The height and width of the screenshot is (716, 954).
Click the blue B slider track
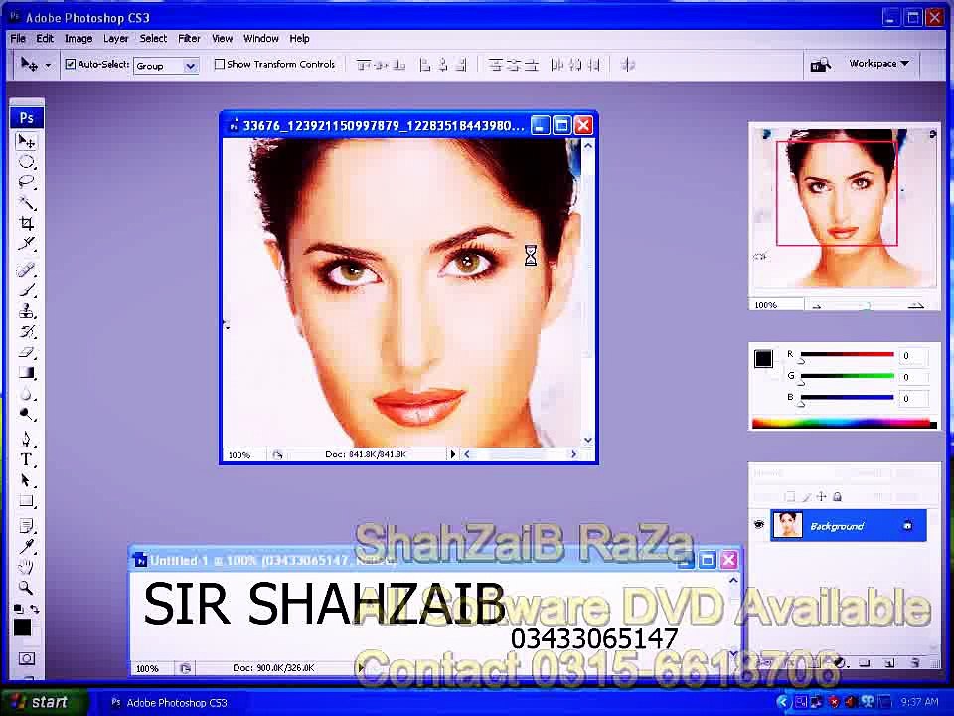pos(847,397)
